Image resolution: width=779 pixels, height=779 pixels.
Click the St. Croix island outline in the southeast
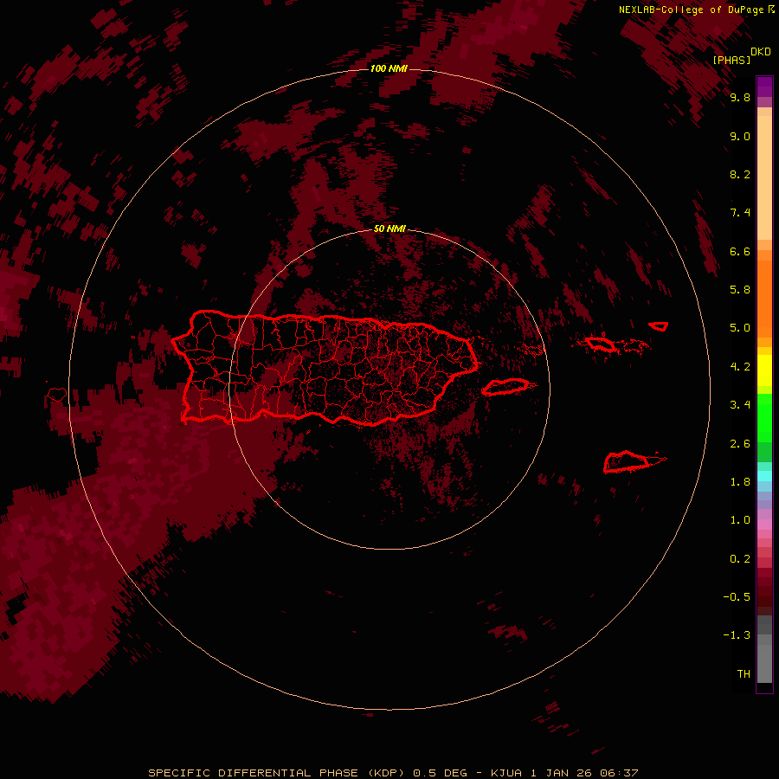(x=627, y=461)
